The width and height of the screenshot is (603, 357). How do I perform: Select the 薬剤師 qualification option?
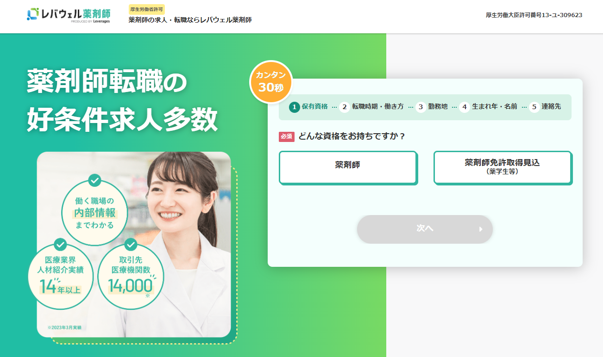(348, 167)
